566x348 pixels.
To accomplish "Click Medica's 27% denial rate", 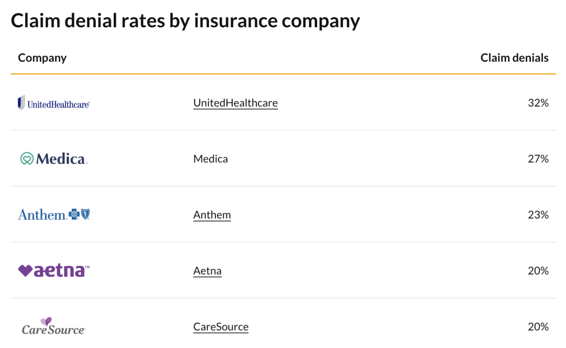I will (538, 159).
